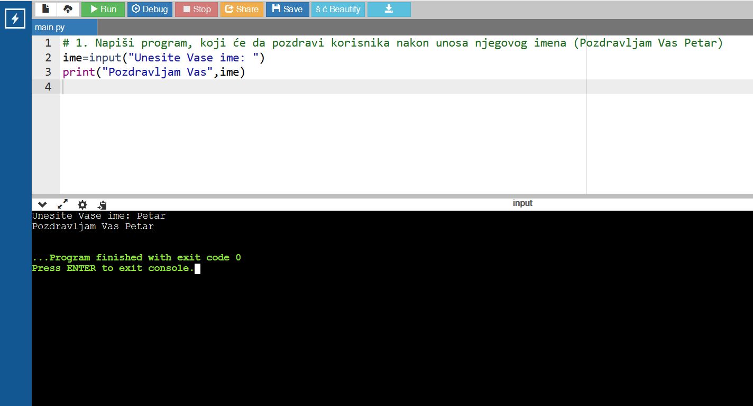753x406 pixels.
Task: Click on line 4 in editor
Action: coord(317,86)
